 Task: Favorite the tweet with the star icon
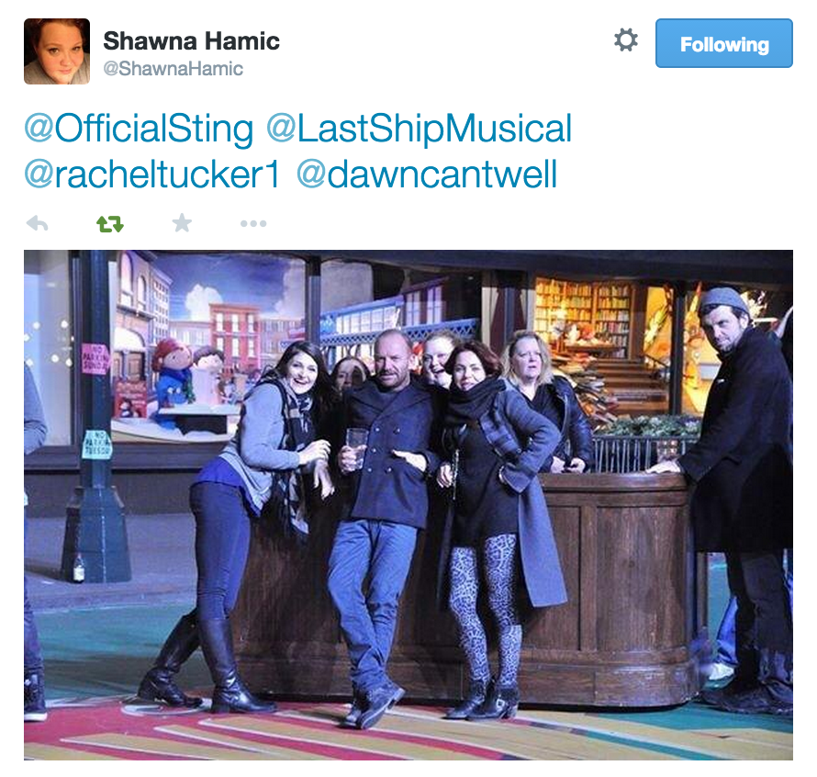click(x=182, y=223)
